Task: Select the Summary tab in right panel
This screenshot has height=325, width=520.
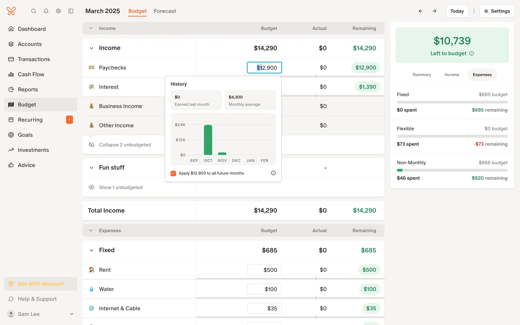Action: coord(422,75)
